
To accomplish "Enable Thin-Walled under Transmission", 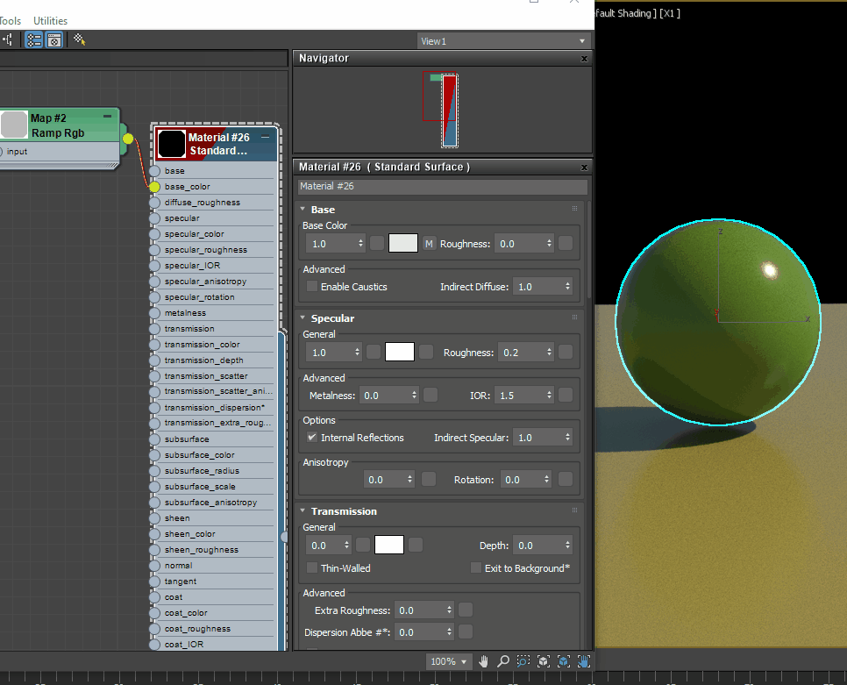I will 311,567.
